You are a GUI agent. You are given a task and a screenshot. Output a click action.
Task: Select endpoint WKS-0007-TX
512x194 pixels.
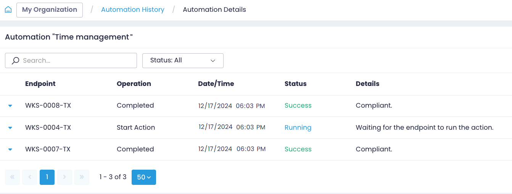coord(48,149)
